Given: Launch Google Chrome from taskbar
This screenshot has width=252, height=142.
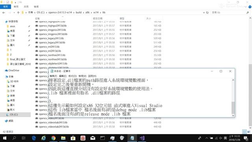Looking at the screenshot, I should tap(54, 138).
